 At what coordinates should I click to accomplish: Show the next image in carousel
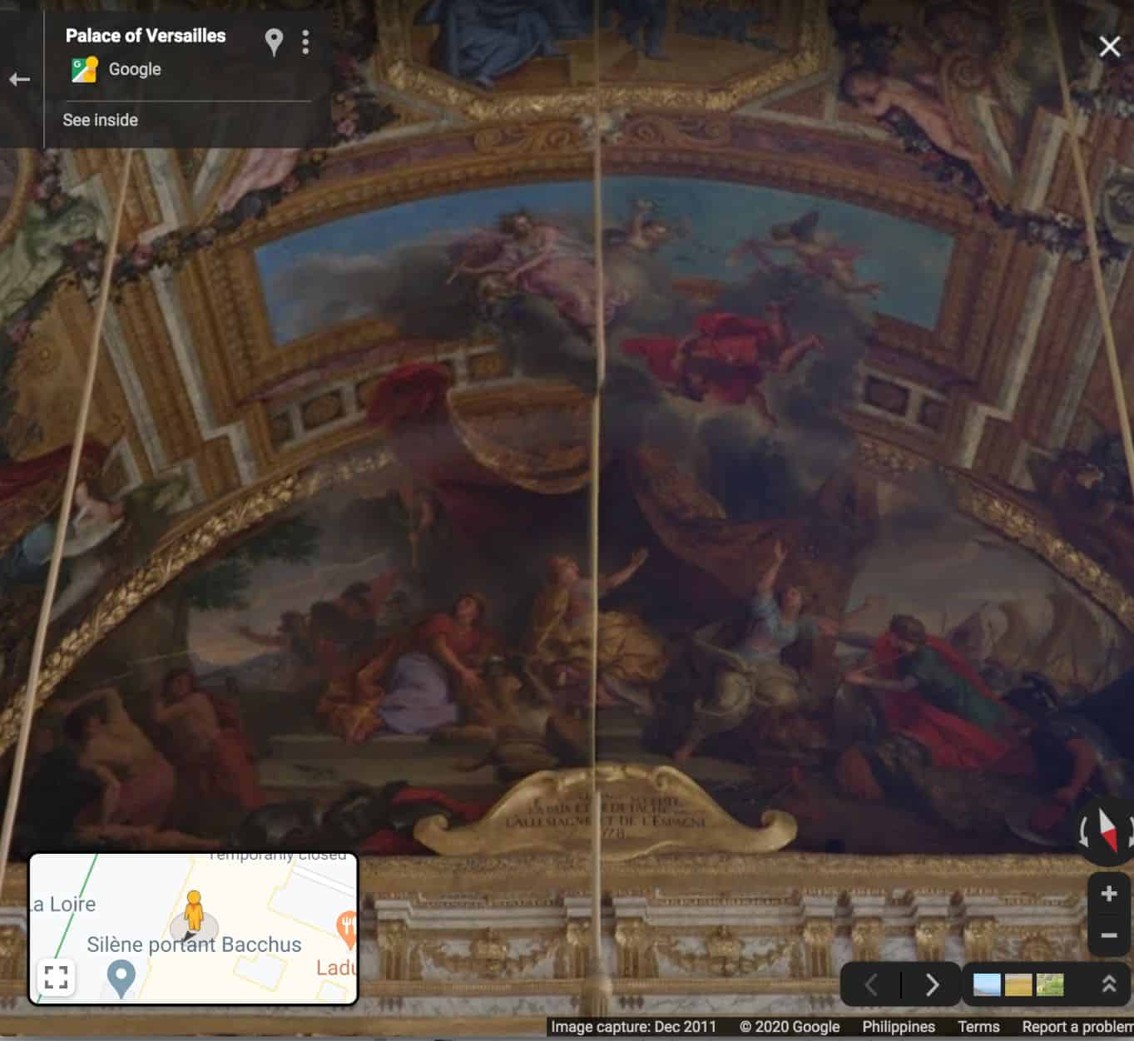click(x=932, y=985)
